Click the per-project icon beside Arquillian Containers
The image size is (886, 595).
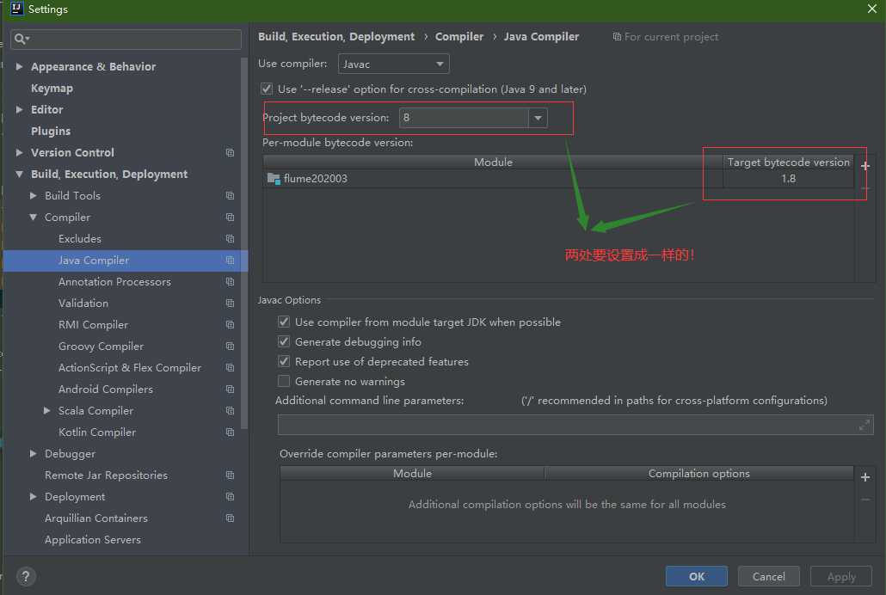230,518
